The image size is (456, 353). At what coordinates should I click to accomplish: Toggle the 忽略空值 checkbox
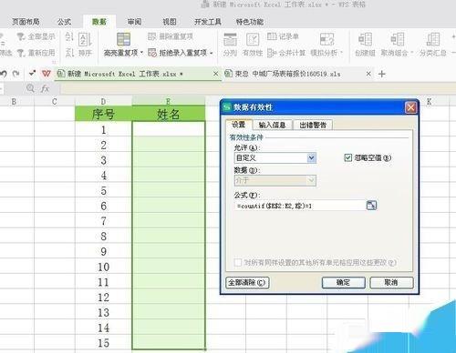point(348,157)
